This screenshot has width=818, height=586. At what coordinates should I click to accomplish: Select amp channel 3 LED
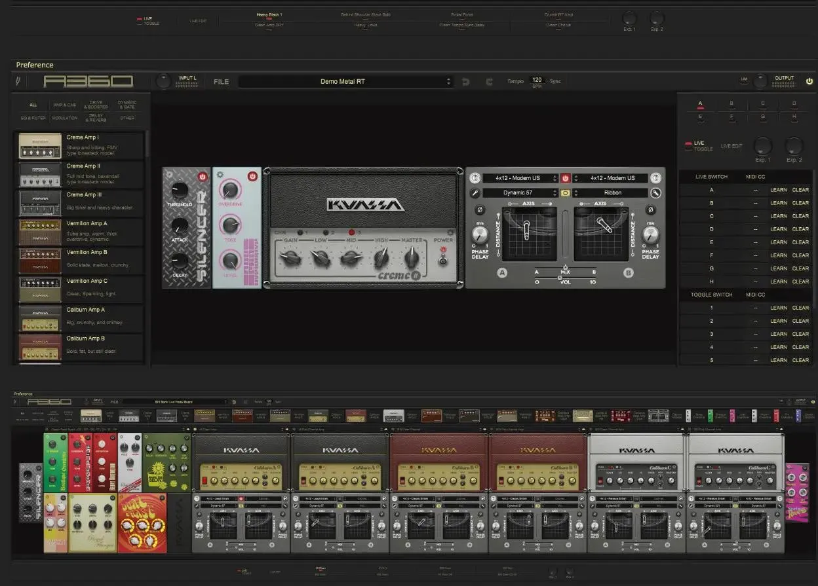coord(351,232)
